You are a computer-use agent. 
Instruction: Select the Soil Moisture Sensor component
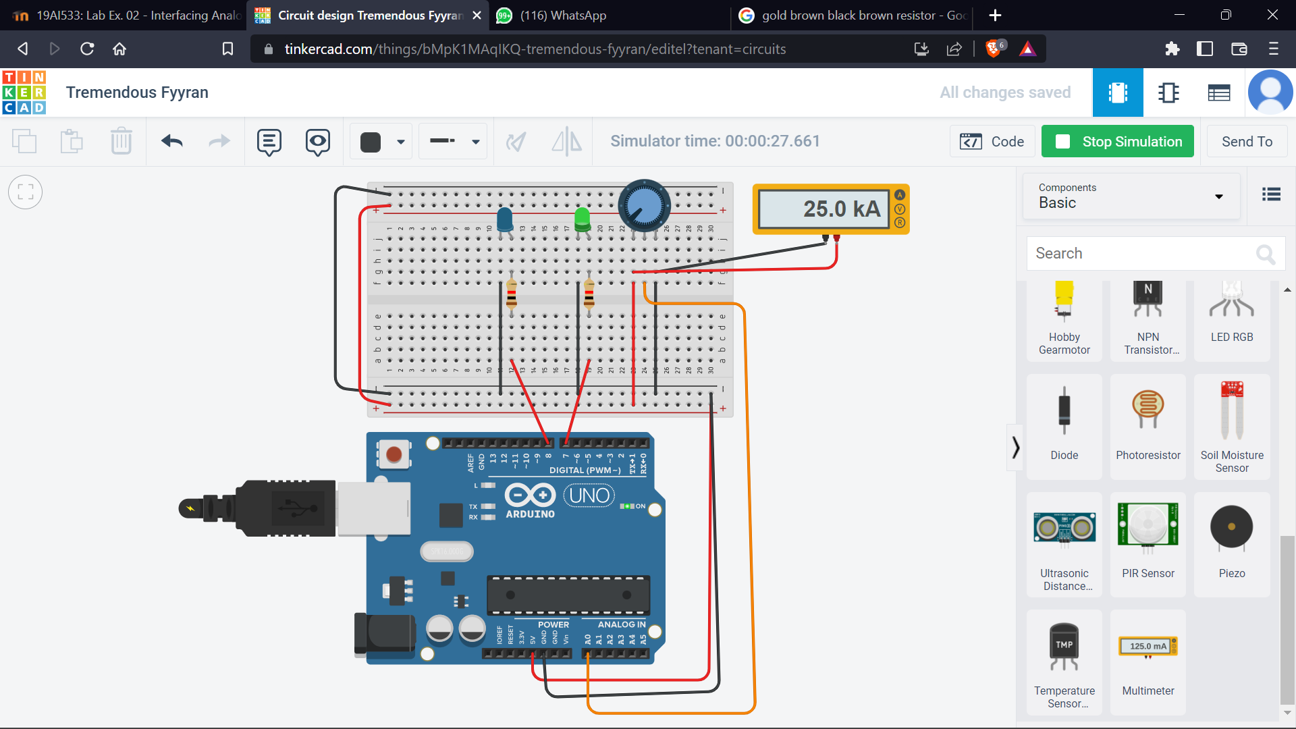(1232, 427)
